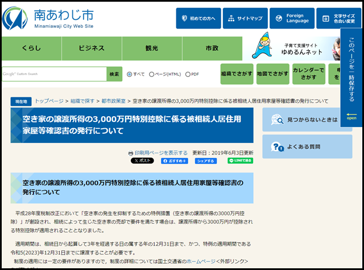
Task: Open 国土交通省 ホームページ external link
Action: (201, 261)
